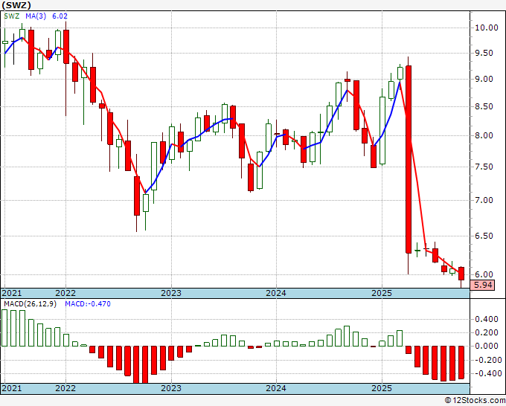The image size is (506, 406).
Task: Click 2024 on the MACD panel timeline
Action: (276, 388)
